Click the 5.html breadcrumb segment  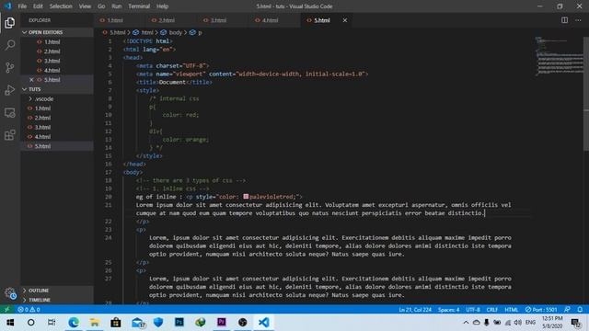[x=114, y=33]
